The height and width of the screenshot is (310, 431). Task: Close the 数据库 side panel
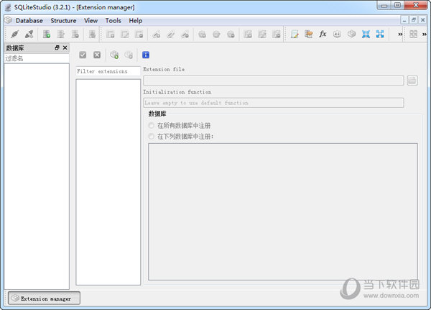[65, 47]
